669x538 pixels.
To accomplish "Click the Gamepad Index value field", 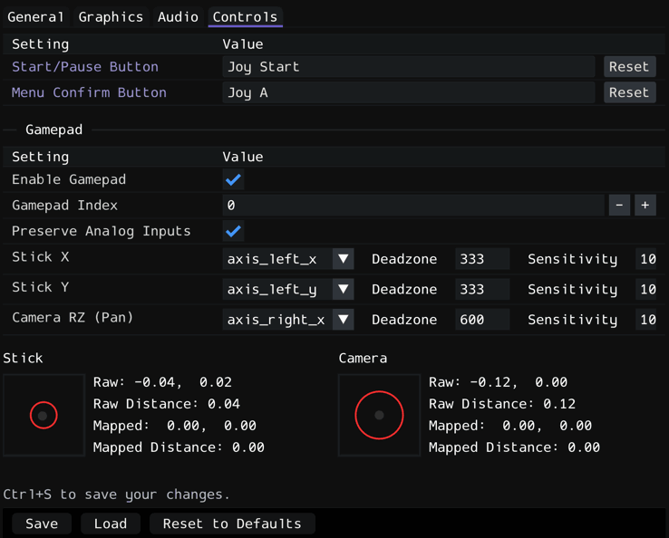I will [x=413, y=206].
